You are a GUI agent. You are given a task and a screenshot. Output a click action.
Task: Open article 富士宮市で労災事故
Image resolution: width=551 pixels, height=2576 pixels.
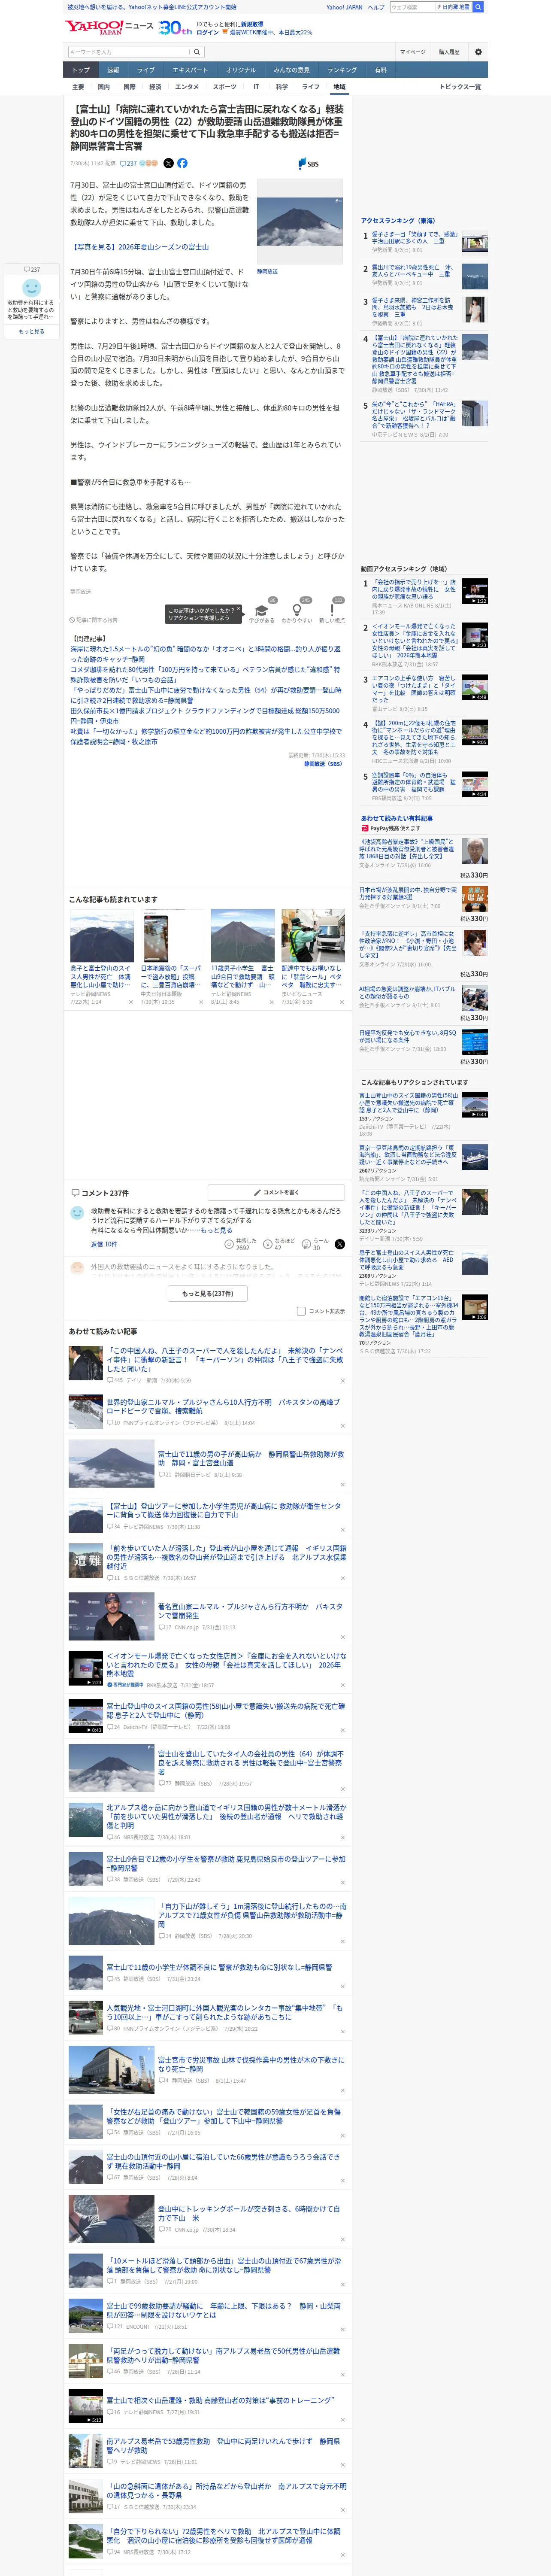coord(251,2064)
